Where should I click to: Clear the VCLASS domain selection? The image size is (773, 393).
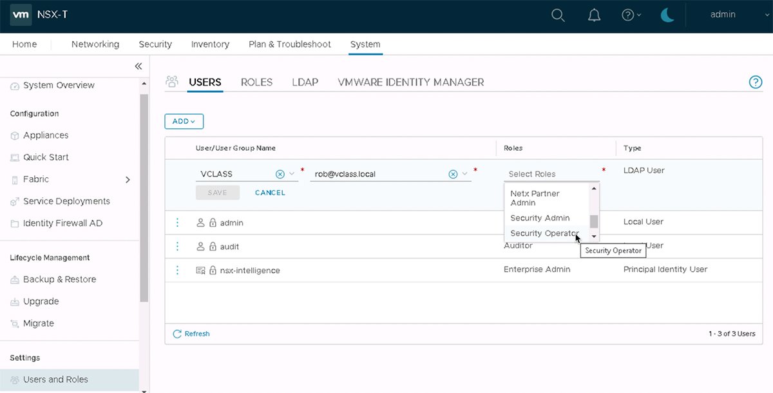point(280,174)
